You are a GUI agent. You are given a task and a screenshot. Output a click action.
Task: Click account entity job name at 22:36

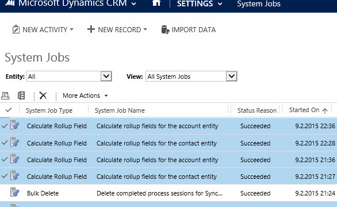pyautogui.click(x=158, y=126)
